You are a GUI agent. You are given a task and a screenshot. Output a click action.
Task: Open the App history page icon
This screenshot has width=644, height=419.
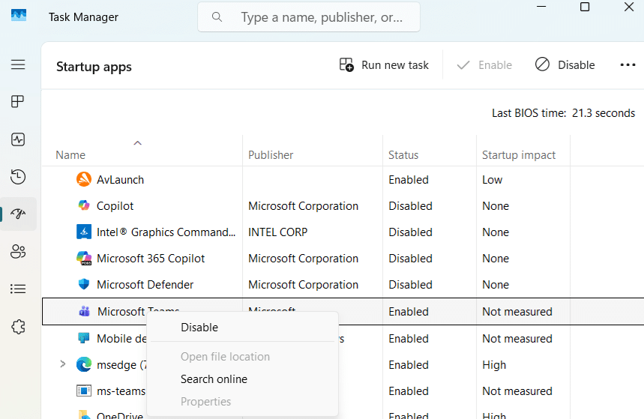(x=18, y=177)
